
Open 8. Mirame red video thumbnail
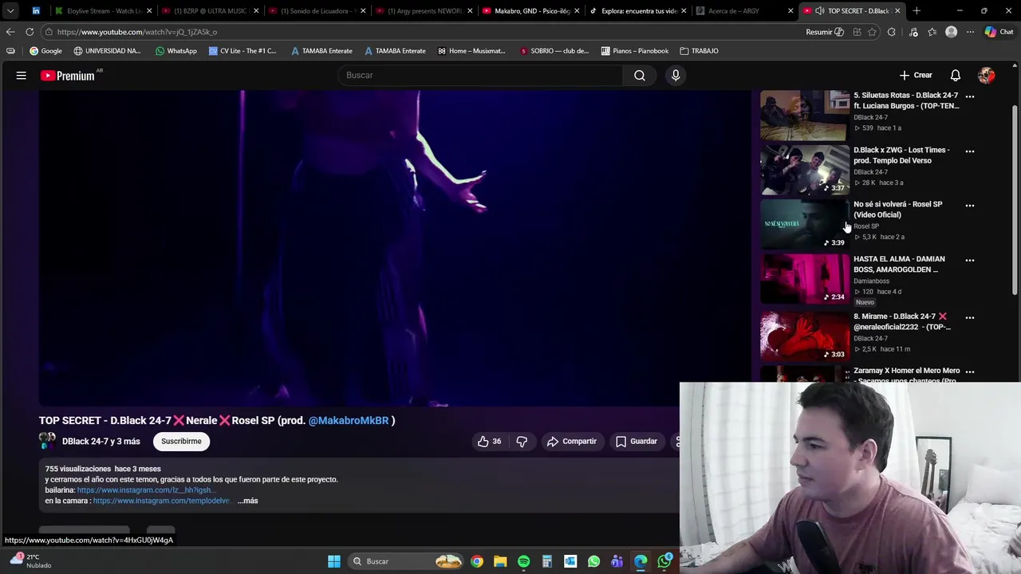804,336
